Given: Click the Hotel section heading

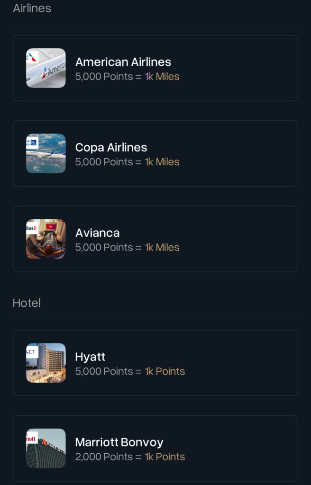Looking at the screenshot, I should tap(27, 303).
